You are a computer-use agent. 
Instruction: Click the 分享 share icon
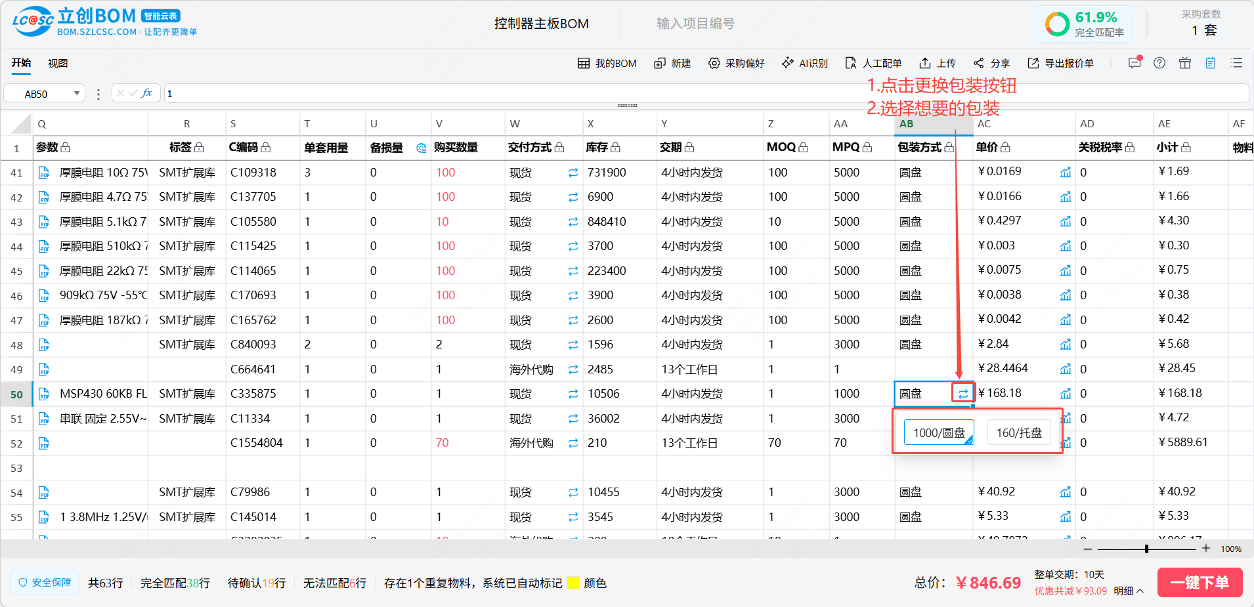click(x=978, y=63)
